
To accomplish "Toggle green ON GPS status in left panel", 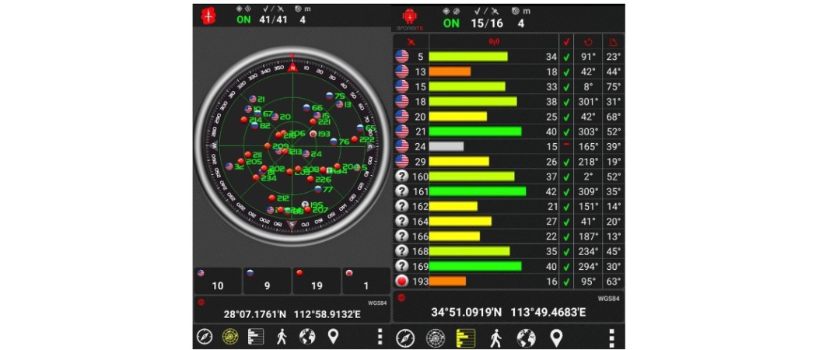I will point(243,19).
